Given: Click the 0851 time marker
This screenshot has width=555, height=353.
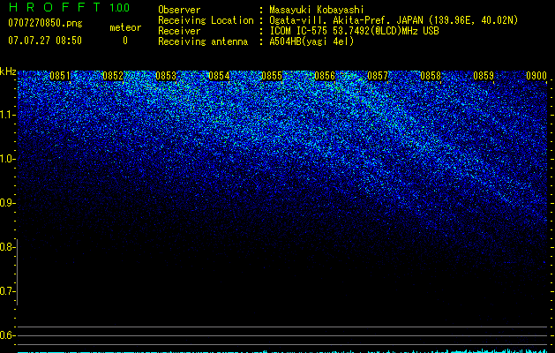Looking at the screenshot, I should click(x=60, y=76).
